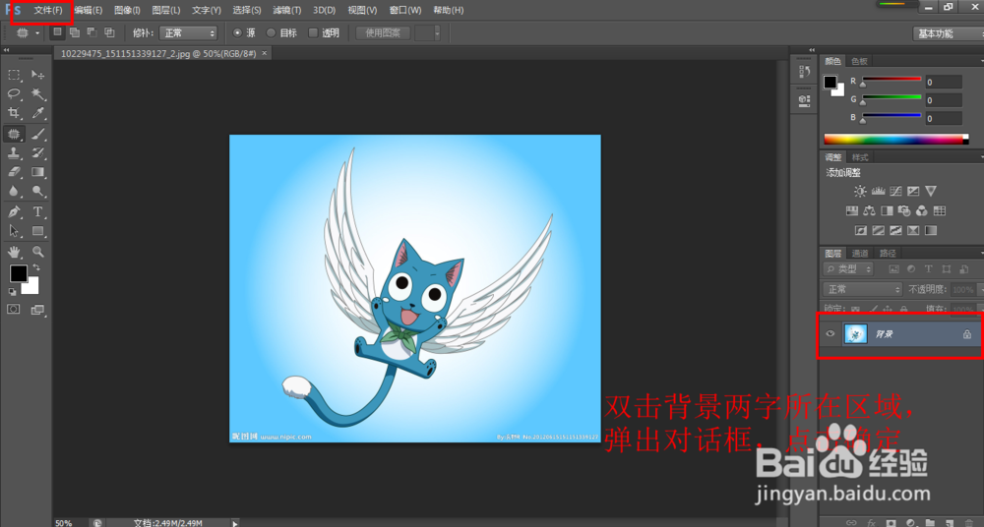Open the 编辑(E) menu
The width and height of the screenshot is (984, 527).
pyautogui.click(x=88, y=10)
